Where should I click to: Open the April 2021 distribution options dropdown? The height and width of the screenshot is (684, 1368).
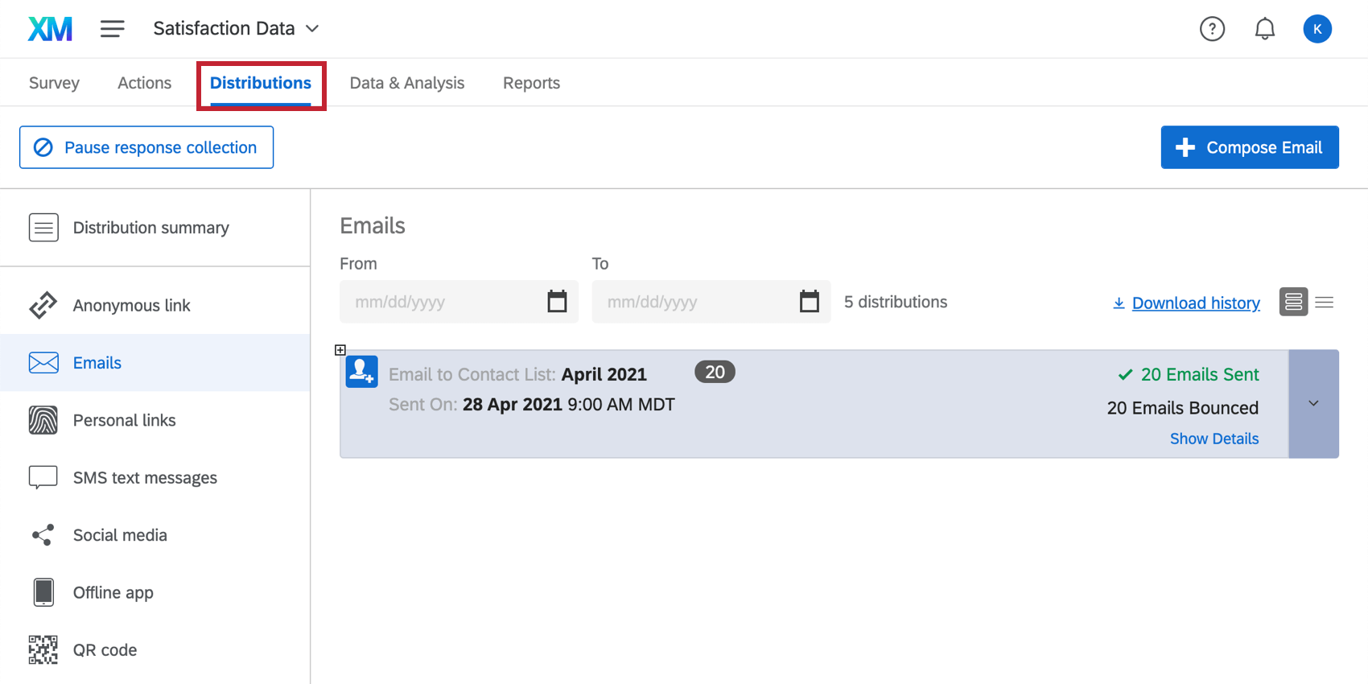coord(1313,404)
